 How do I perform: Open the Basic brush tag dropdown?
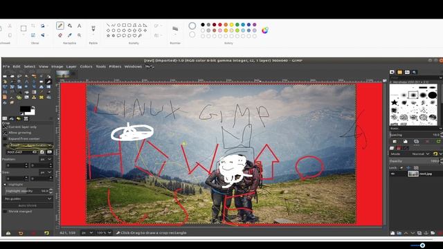[x=416, y=129]
